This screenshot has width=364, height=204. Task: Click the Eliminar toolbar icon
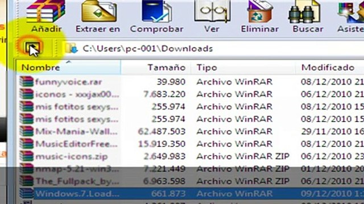(259, 11)
